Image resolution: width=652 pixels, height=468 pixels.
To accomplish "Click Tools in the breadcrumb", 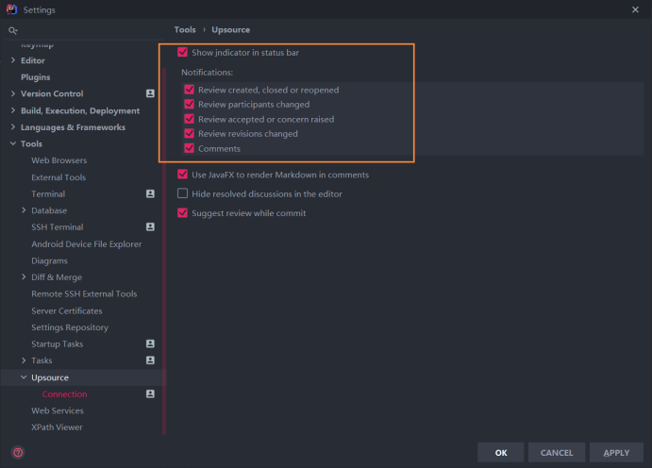I will click(185, 30).
